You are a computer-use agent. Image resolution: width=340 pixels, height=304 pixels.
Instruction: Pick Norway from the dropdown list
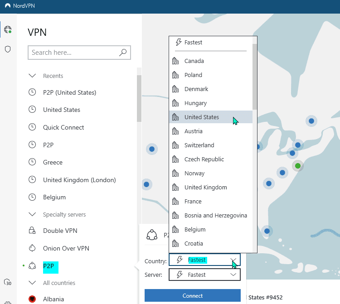211,174
